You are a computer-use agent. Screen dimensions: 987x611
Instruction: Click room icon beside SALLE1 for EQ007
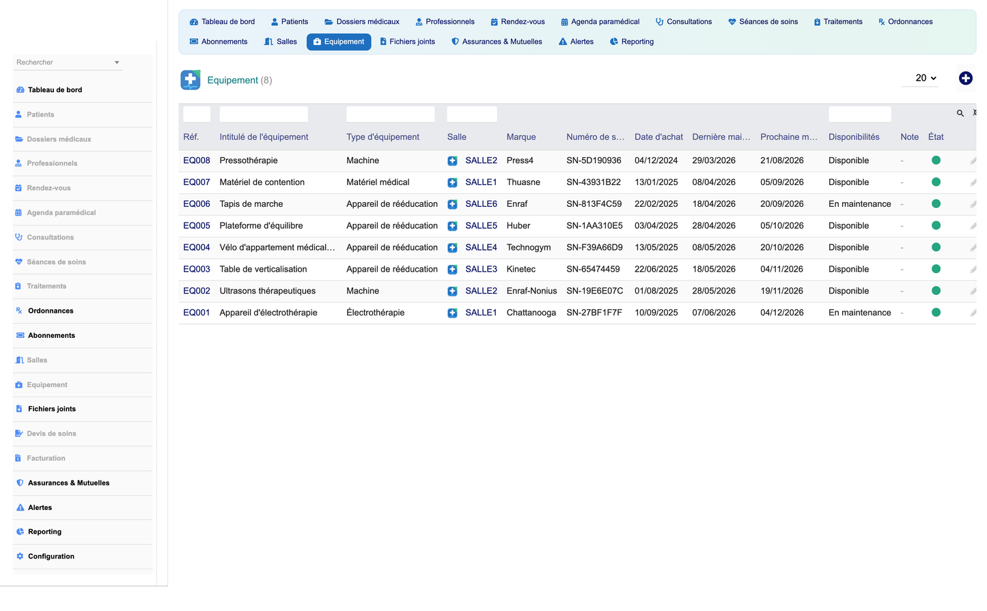tap(452, 183)
